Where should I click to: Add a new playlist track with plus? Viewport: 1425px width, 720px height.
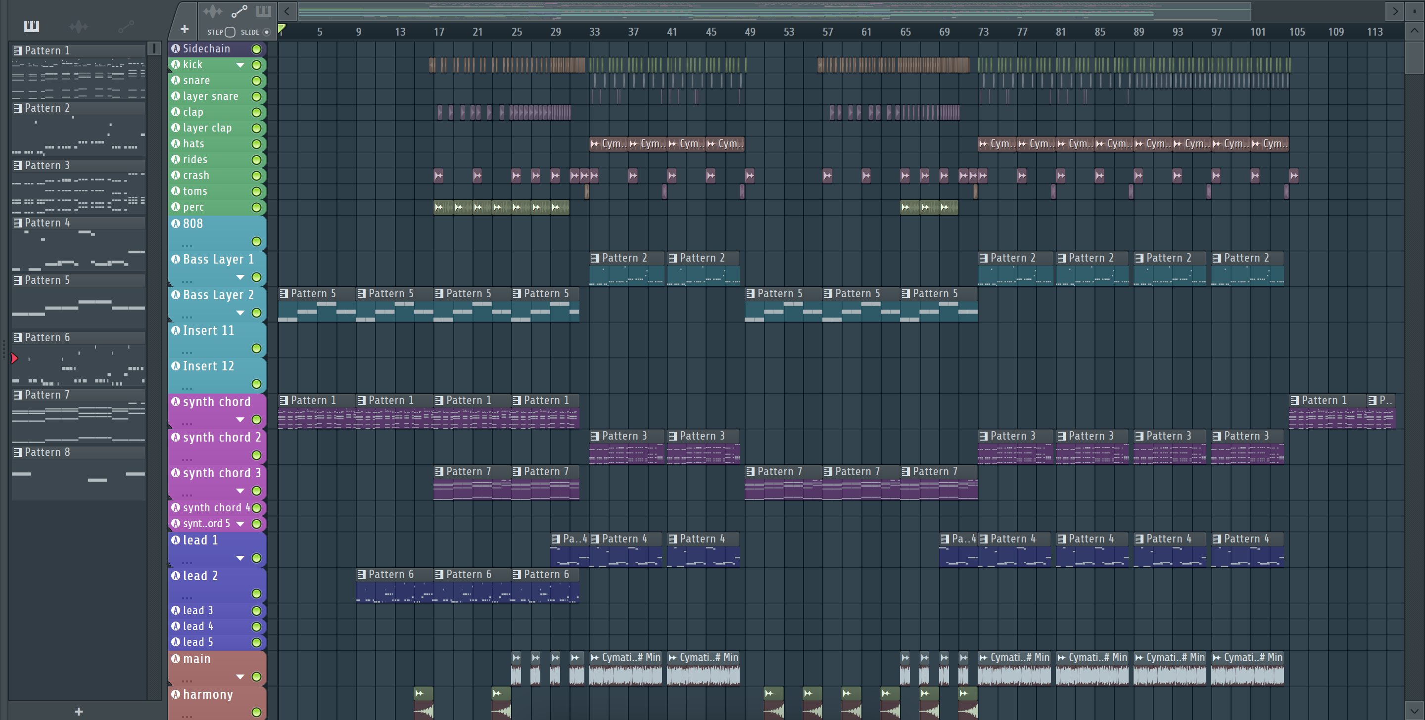184,29
